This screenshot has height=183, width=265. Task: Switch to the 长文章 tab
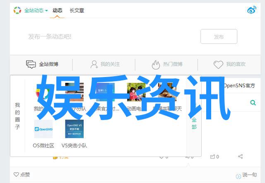[x=77, y=10]
